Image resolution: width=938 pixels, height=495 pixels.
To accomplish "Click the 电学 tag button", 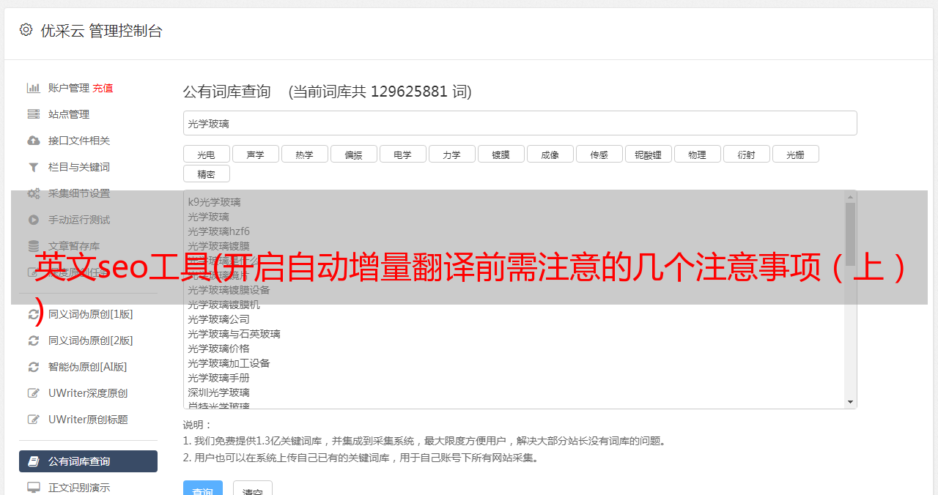I will (x=402, y=154).
